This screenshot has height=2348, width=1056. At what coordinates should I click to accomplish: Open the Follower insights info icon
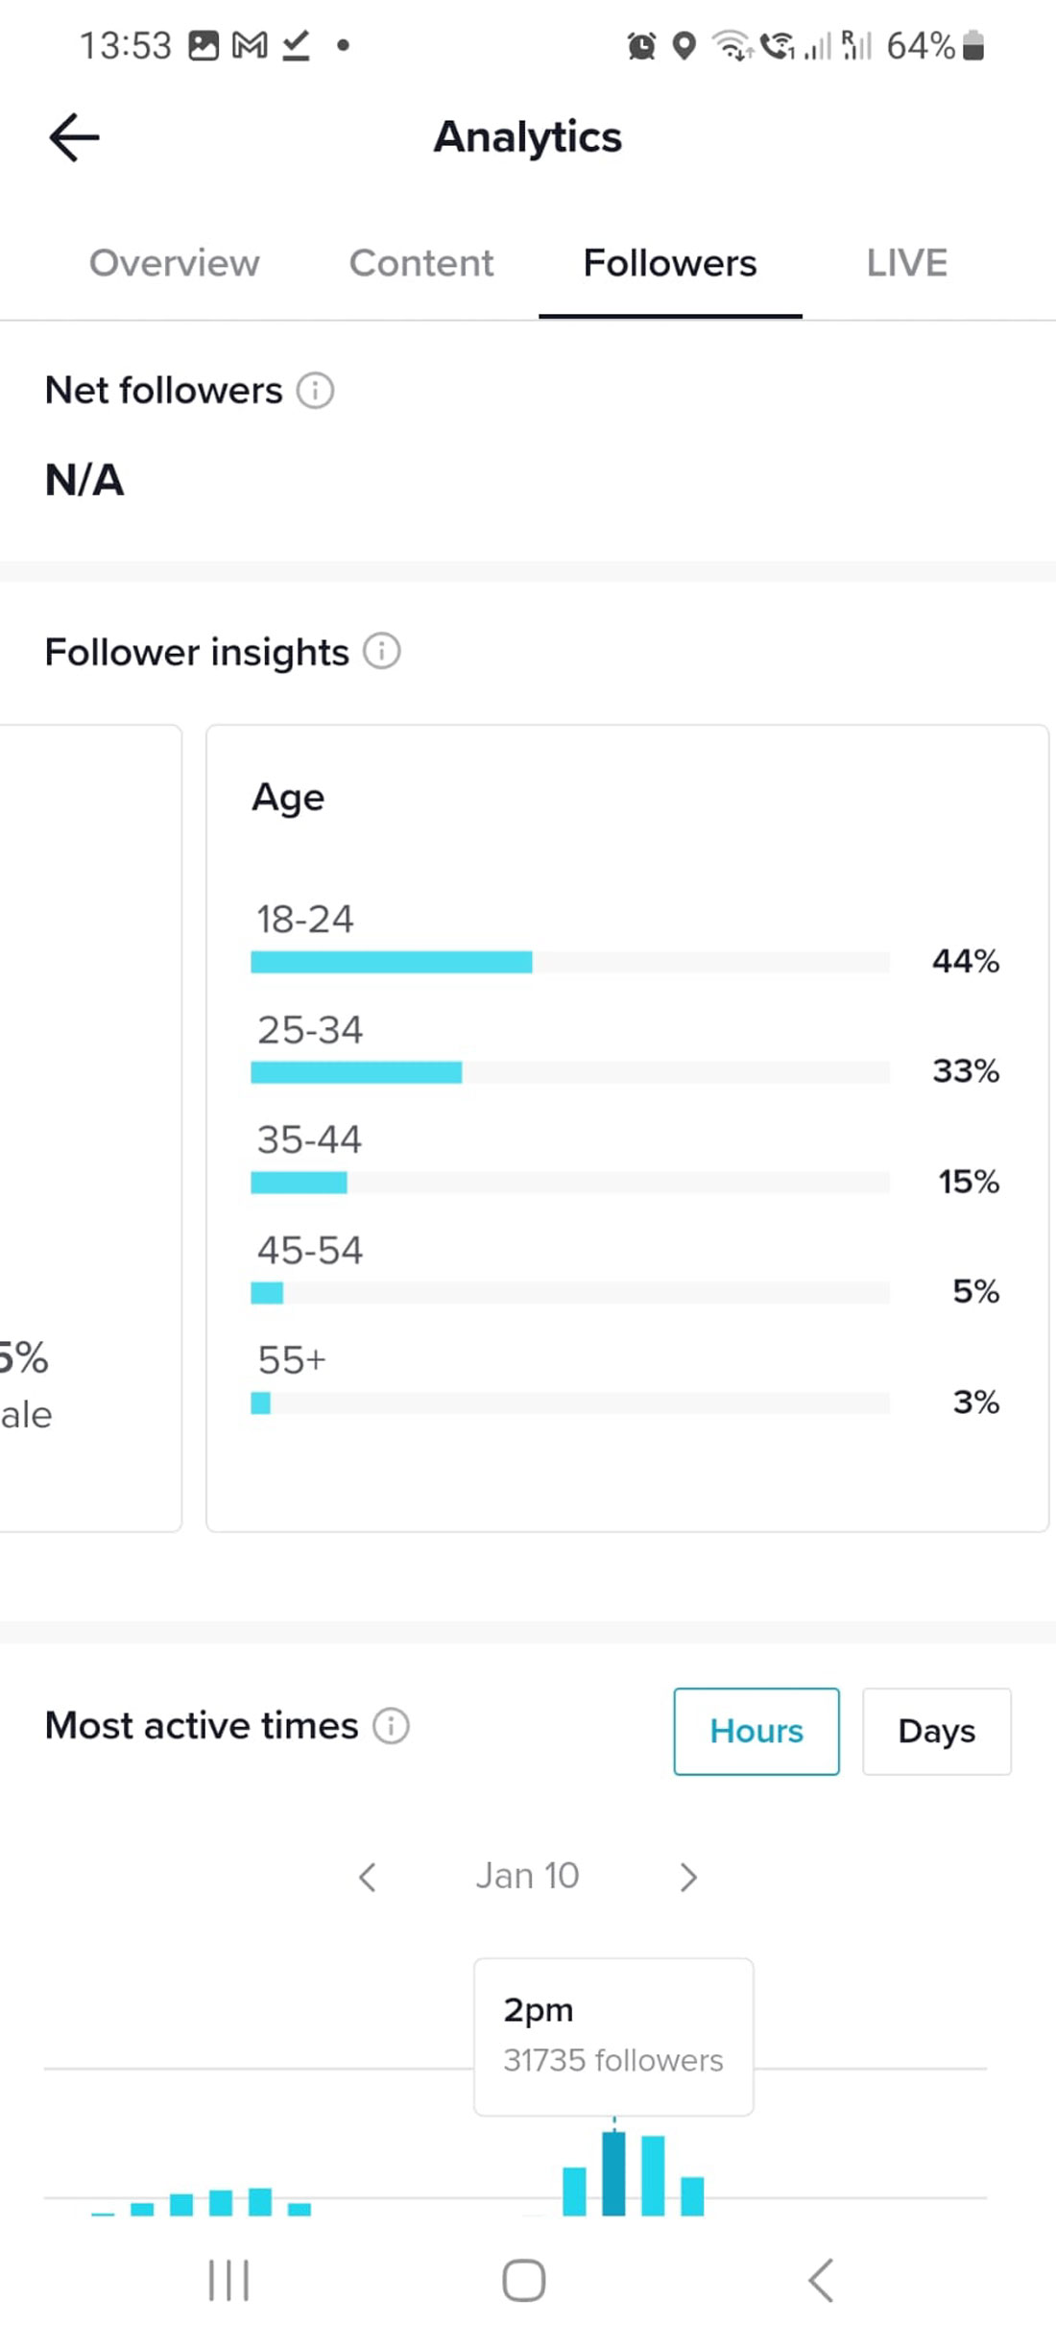click(381, 651)
